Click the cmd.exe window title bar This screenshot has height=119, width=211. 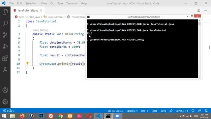pos(144,17)
